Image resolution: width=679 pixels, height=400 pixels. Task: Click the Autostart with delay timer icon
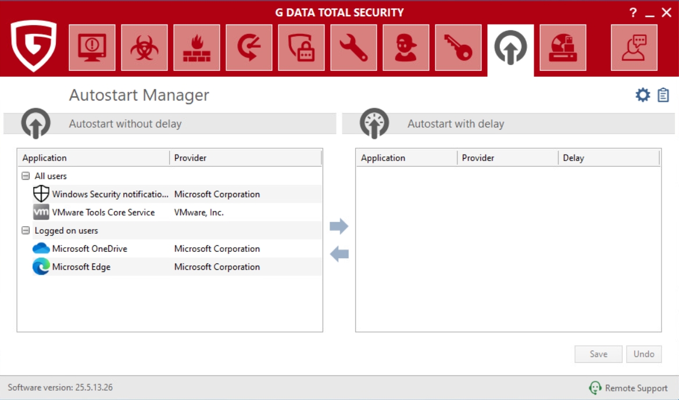point(374,123)
